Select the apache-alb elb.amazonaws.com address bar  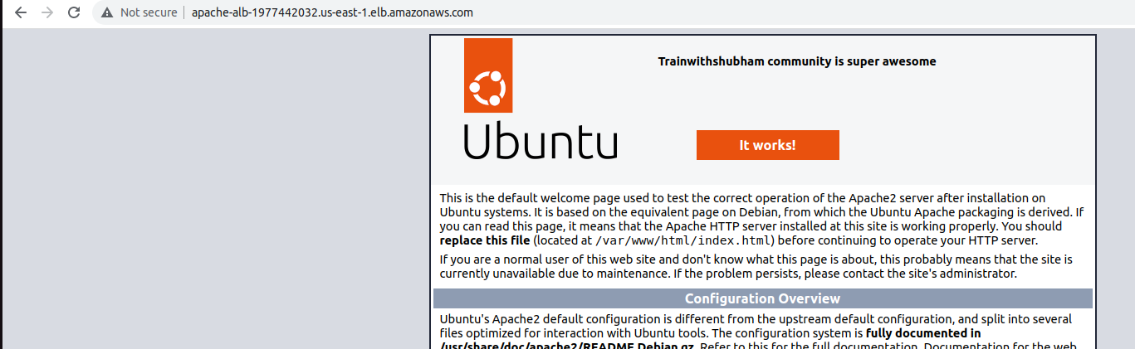tap(332, 12)
